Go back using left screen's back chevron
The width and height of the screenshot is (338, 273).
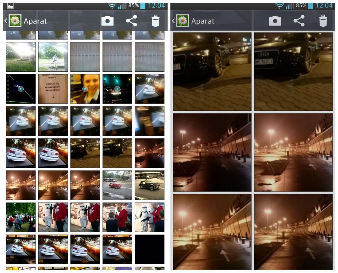[5, 21]
